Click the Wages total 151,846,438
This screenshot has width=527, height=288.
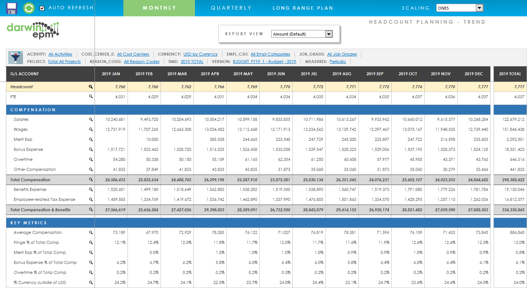[513, 130]
